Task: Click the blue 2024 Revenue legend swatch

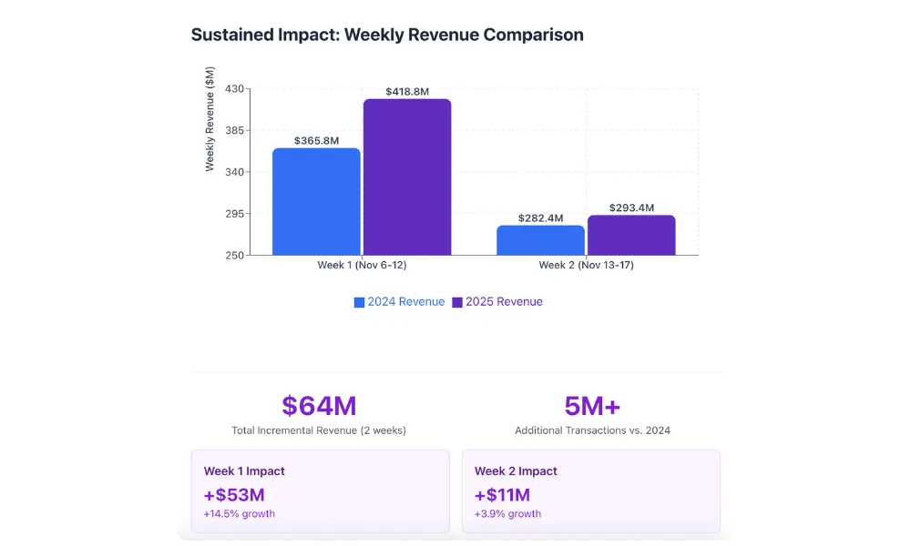Action: 359,302
